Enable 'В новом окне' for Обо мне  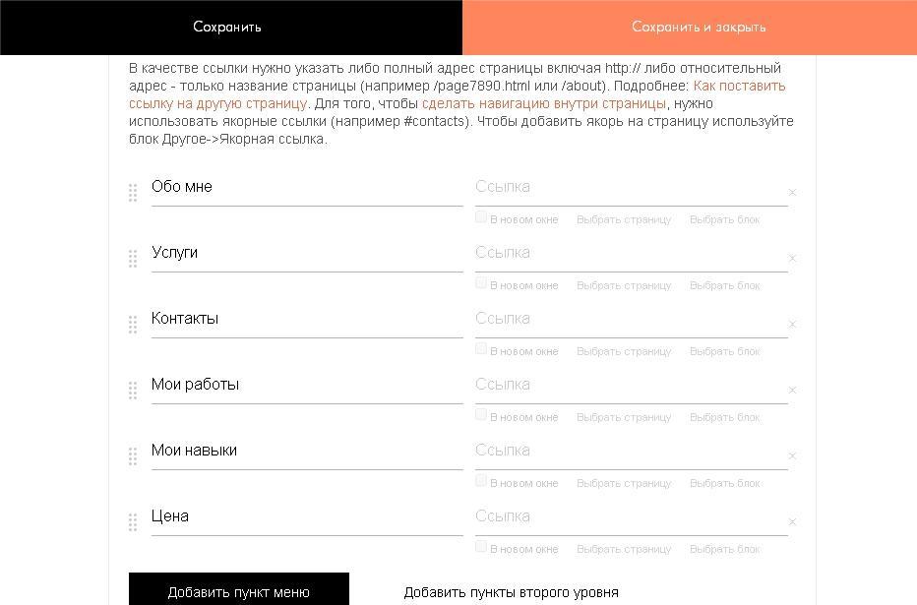click(481, 217)
